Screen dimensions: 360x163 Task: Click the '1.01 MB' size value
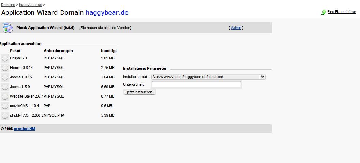108,58
